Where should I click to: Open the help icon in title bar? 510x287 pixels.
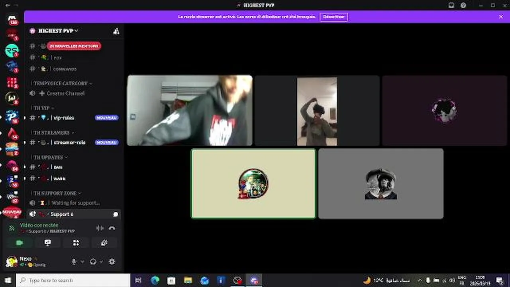(463, 5)
